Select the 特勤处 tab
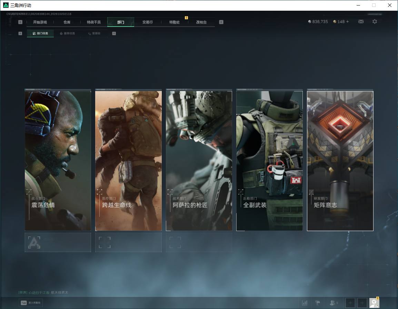 click(175, 22)
